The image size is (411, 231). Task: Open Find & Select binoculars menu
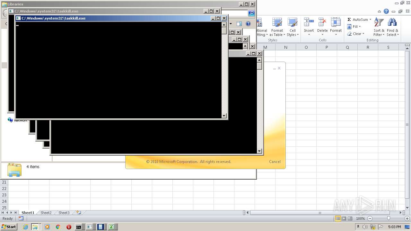[x=392, y=27]
